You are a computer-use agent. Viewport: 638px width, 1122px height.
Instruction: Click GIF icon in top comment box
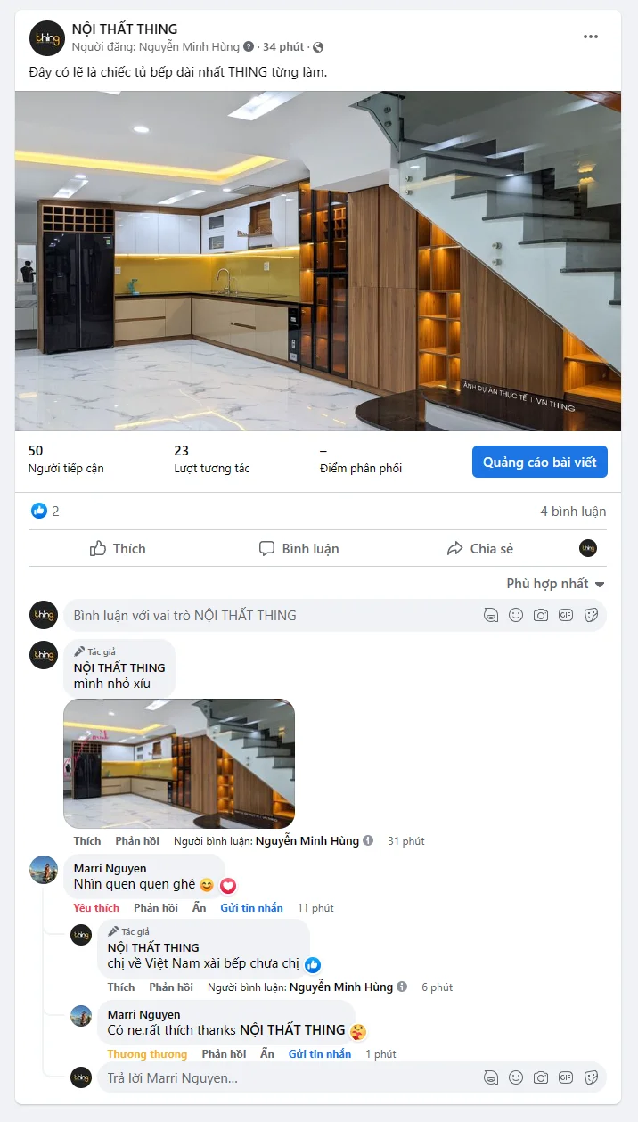(x=566, y=615)
